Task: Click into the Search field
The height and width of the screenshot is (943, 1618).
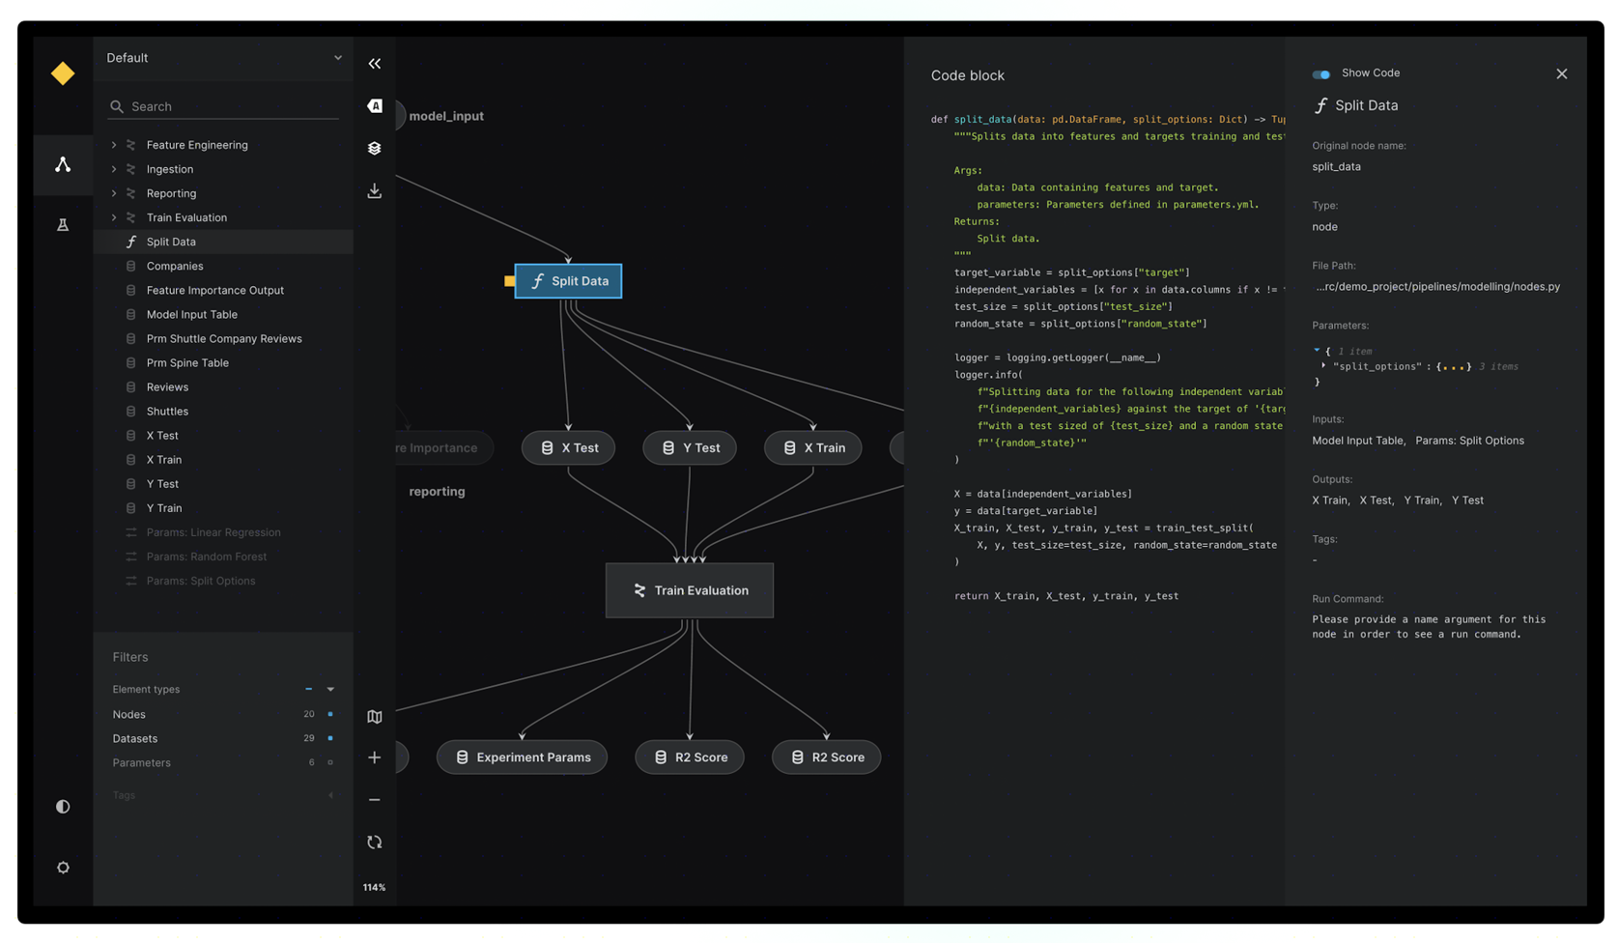Action: tap(232, 106)
